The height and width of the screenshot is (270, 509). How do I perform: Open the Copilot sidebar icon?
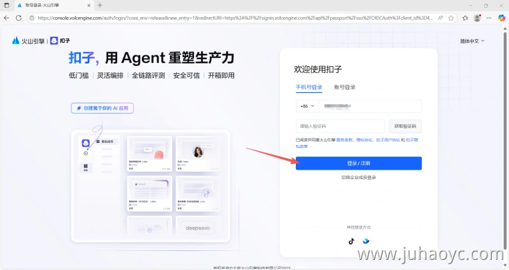click(501, 18)
